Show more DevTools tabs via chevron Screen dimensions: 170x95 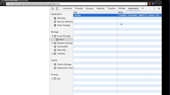(143, 8)
